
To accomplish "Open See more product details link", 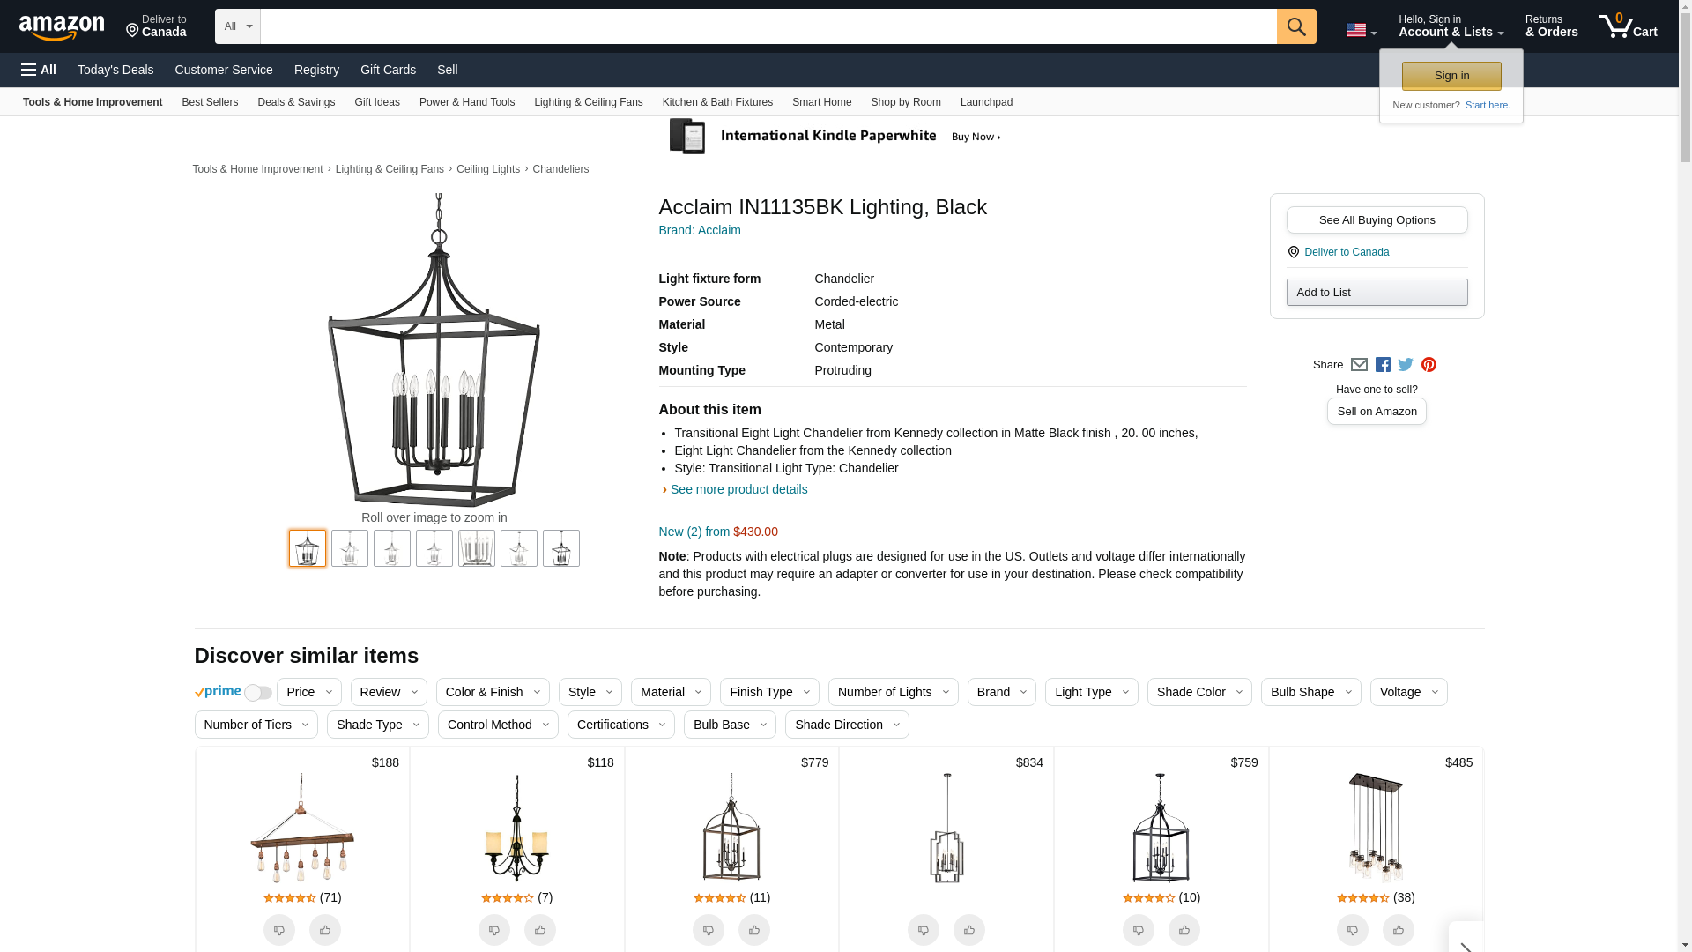I will click(738, 489).
